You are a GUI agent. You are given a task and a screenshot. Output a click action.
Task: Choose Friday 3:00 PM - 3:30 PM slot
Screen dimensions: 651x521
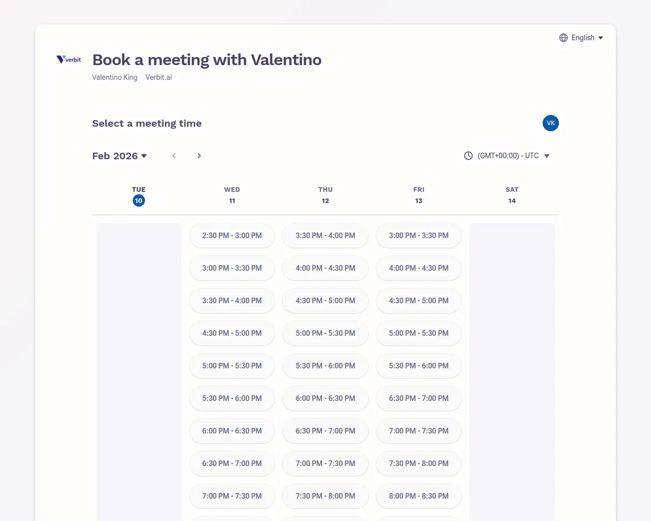(419, 236)
